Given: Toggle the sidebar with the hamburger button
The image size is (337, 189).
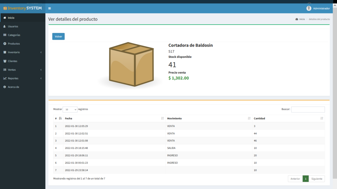Looking at the screenshot, I should [50, 8].
